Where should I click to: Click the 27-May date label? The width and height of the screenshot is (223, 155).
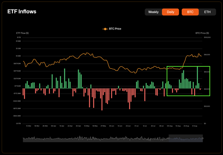(103, 126)
